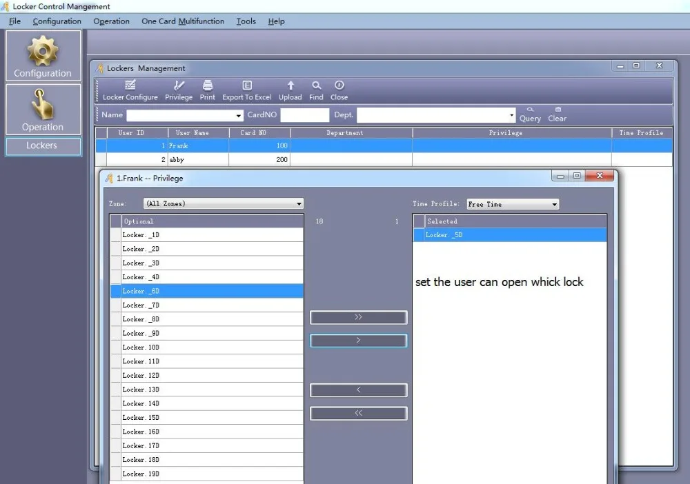Open the Help menu
Screen dimensions: 690x484
point(277,21)
